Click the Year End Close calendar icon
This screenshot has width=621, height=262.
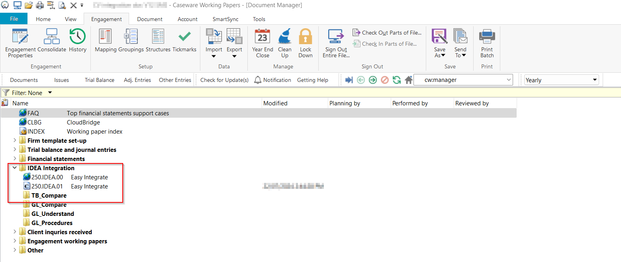(x=263, y=37)
